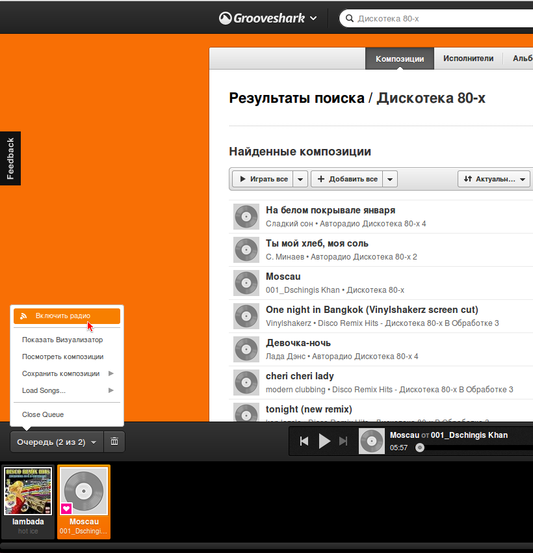Viewport: 533px width, 553px height.
Task: Click the queue horizontal scrollbar
Action: click(x=266, y=547)
